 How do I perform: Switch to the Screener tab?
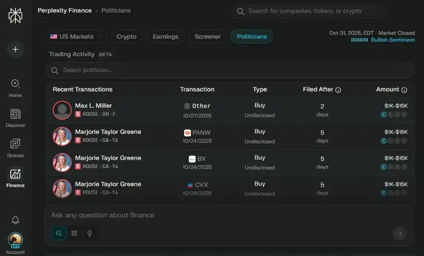tap(207, 36)
